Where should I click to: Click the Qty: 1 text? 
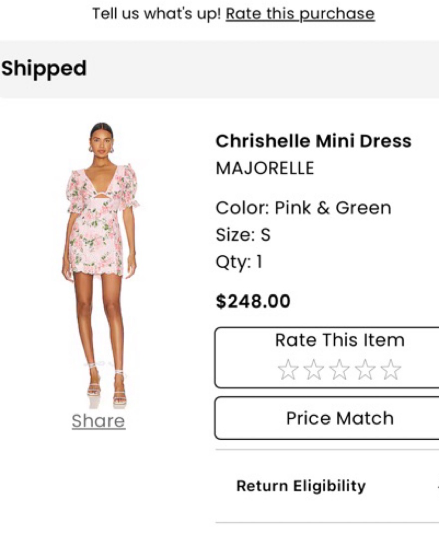pos(238,262)
